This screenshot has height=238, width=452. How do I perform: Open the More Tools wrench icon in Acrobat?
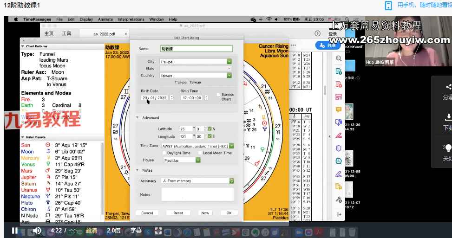tap(339, 199)
